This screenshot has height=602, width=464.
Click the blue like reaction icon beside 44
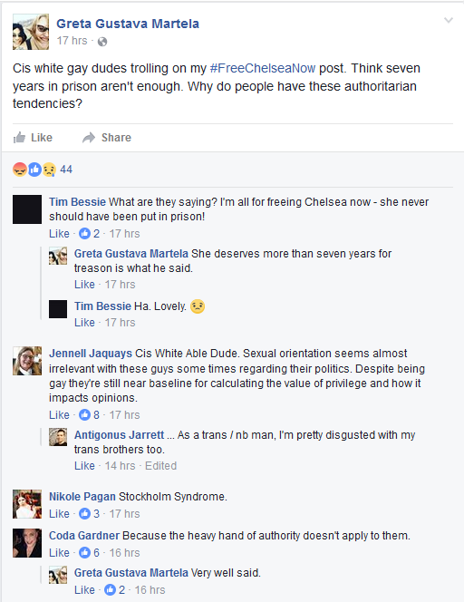tap(34, 170)
